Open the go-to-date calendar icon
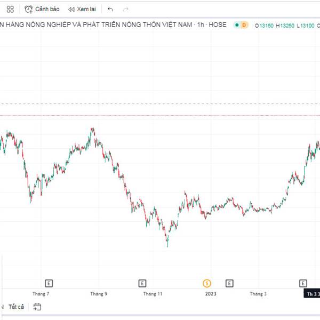The height and width of the screenshot is (320, 320). click(x=37, y=307)
